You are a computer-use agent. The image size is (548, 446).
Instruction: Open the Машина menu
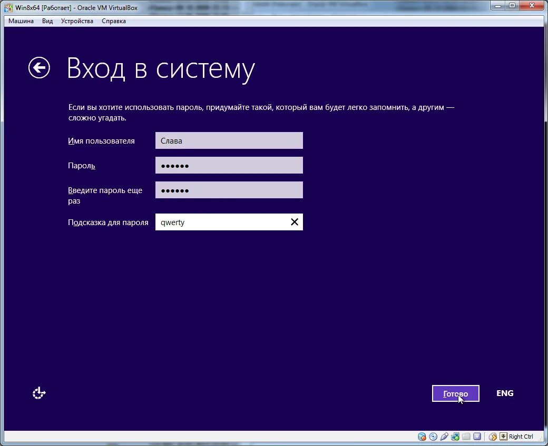pos(21,21)
